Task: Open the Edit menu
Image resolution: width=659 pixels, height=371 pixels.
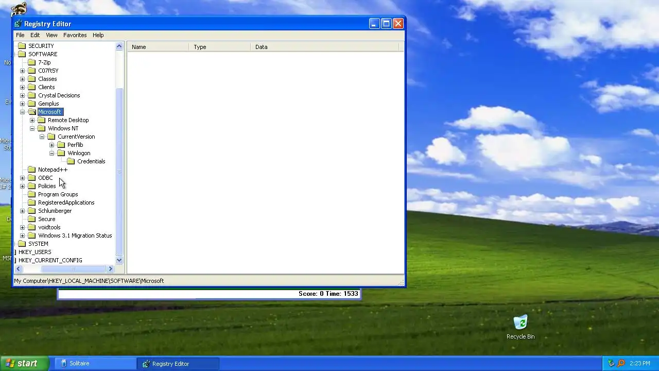Action: point(35,35)
